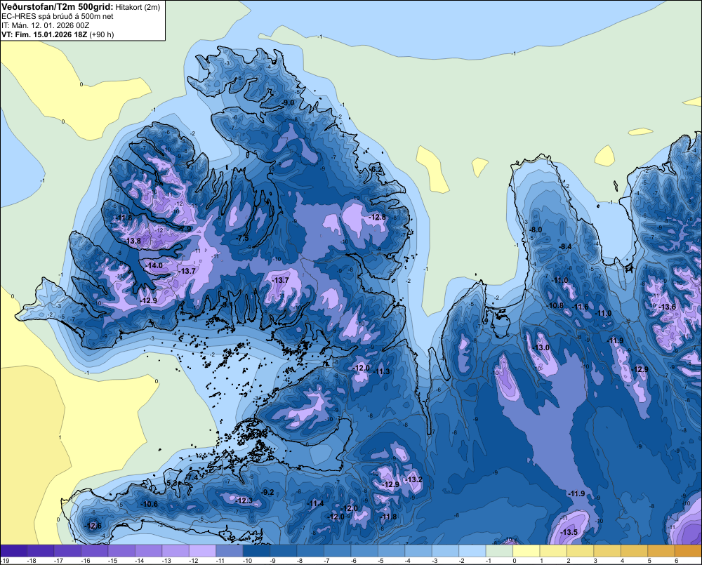
Task: Click the '-13.0' temperature label
Action: pyautogui.click(x=541, y=347)
